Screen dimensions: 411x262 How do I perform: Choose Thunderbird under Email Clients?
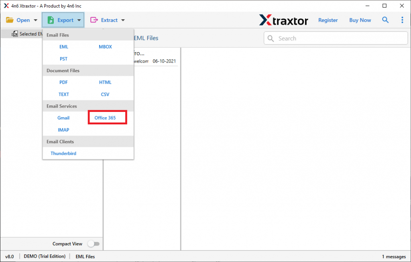(x=63, y=153)
